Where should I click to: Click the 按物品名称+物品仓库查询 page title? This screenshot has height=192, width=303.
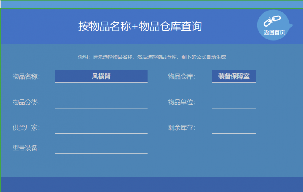point(140,27)
